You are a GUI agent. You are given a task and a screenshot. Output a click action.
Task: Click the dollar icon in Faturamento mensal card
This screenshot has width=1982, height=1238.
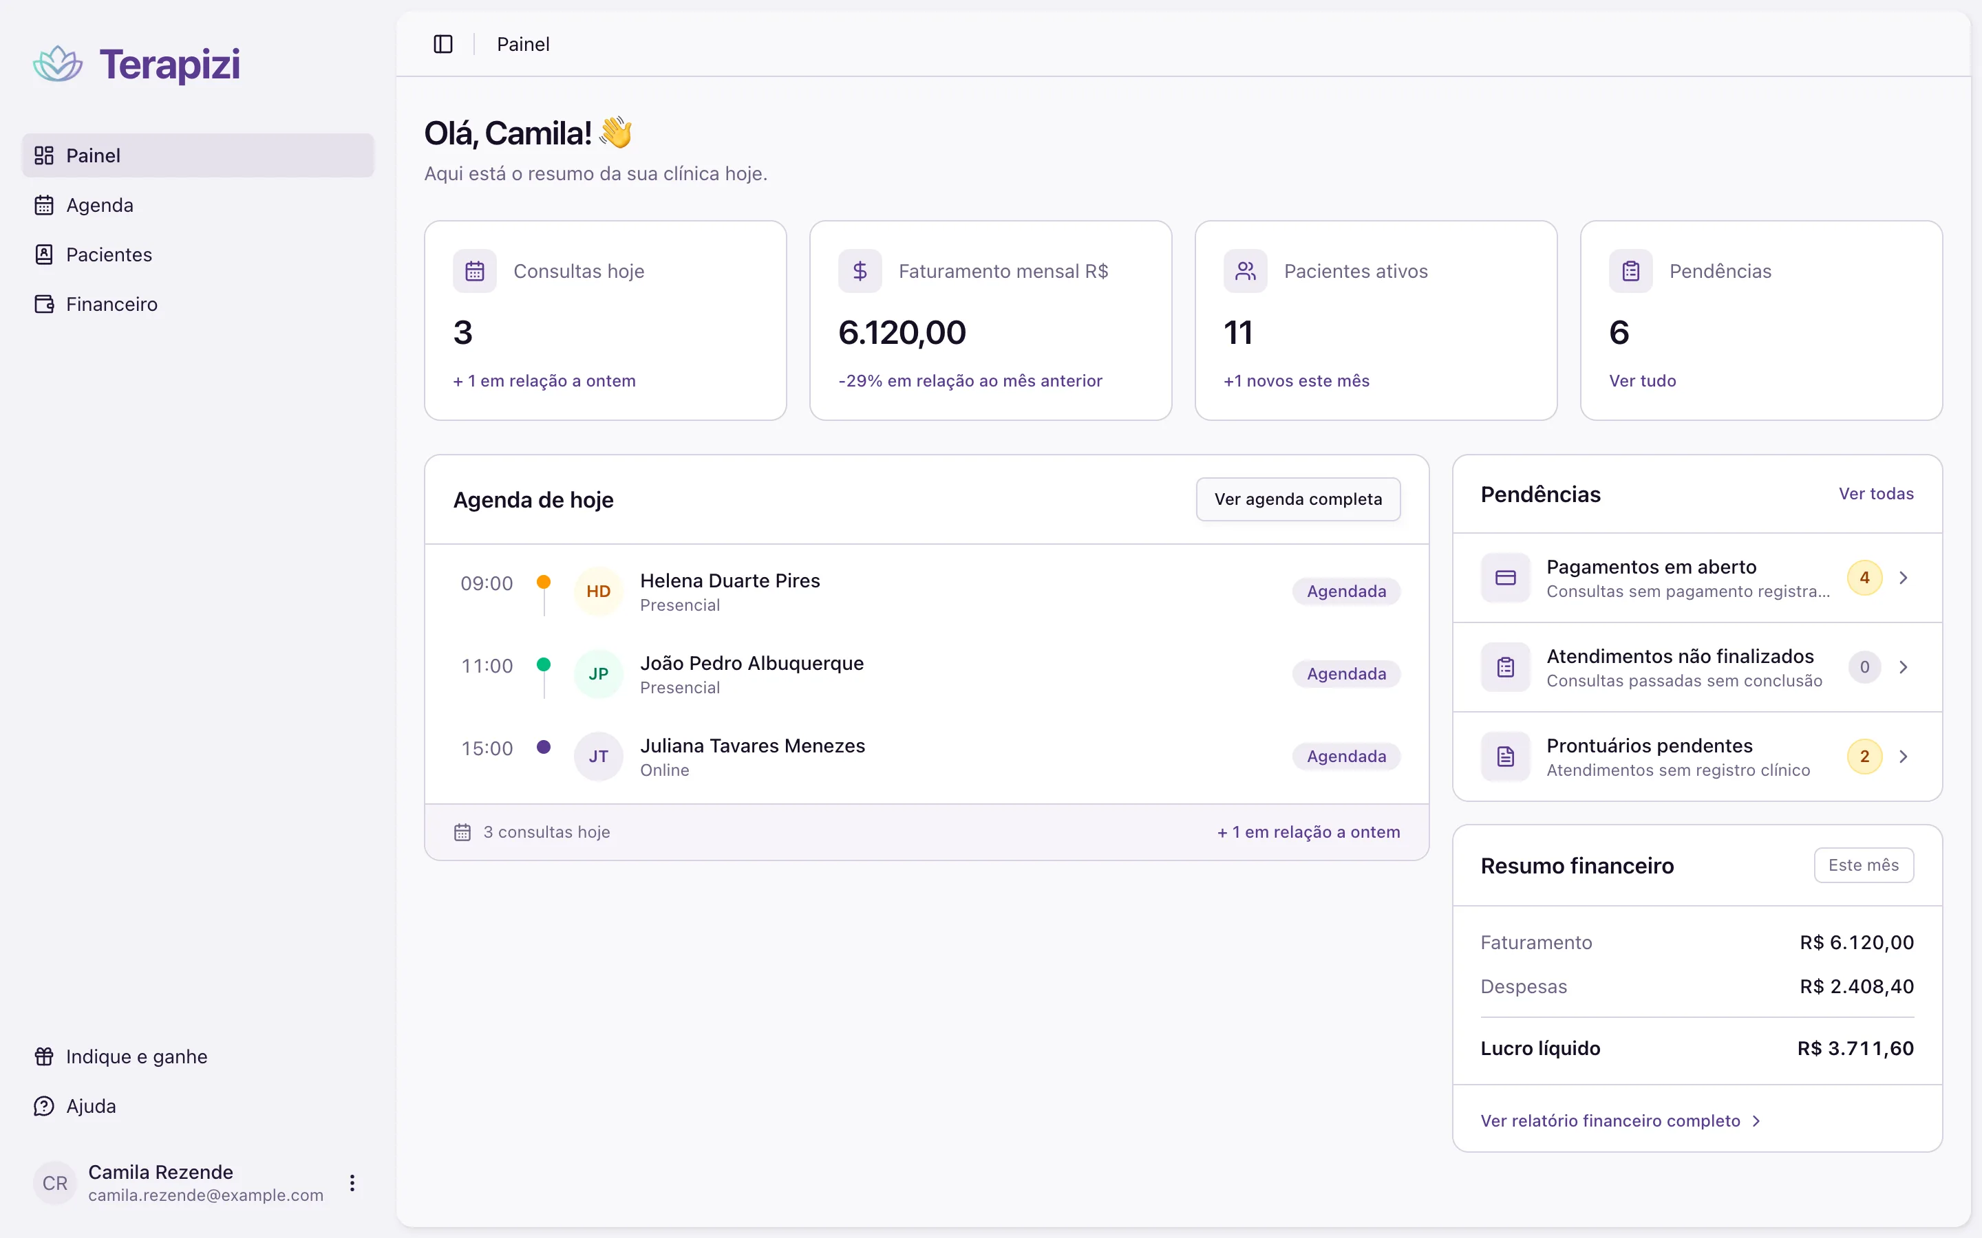point(860,271)
